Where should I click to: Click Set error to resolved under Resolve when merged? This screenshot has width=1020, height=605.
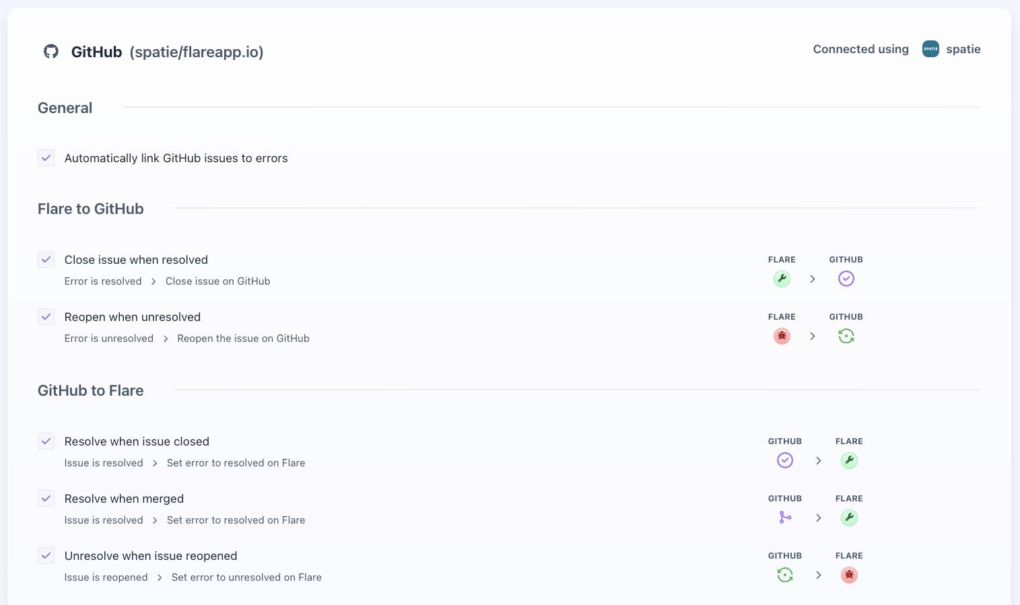[236, 520]
